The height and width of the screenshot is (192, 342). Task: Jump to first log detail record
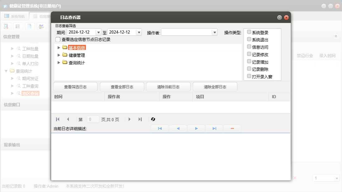coord(160,128)
